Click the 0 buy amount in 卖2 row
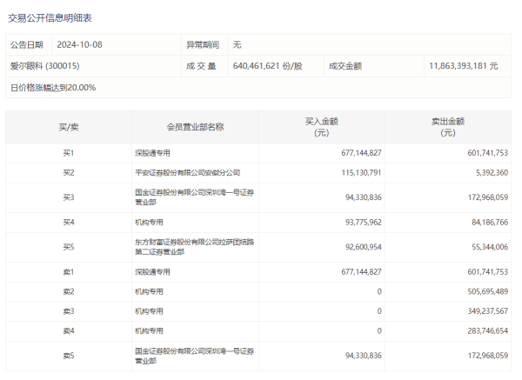The image size is (522, 380). coord(379,291)
